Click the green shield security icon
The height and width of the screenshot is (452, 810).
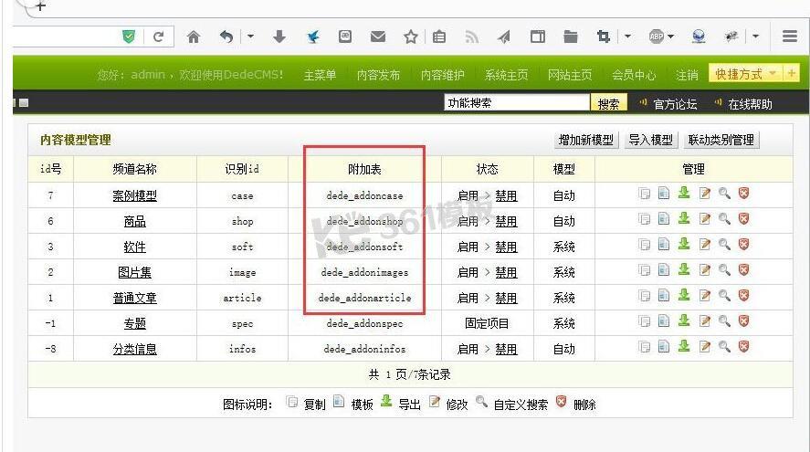(x=129, y=37)
